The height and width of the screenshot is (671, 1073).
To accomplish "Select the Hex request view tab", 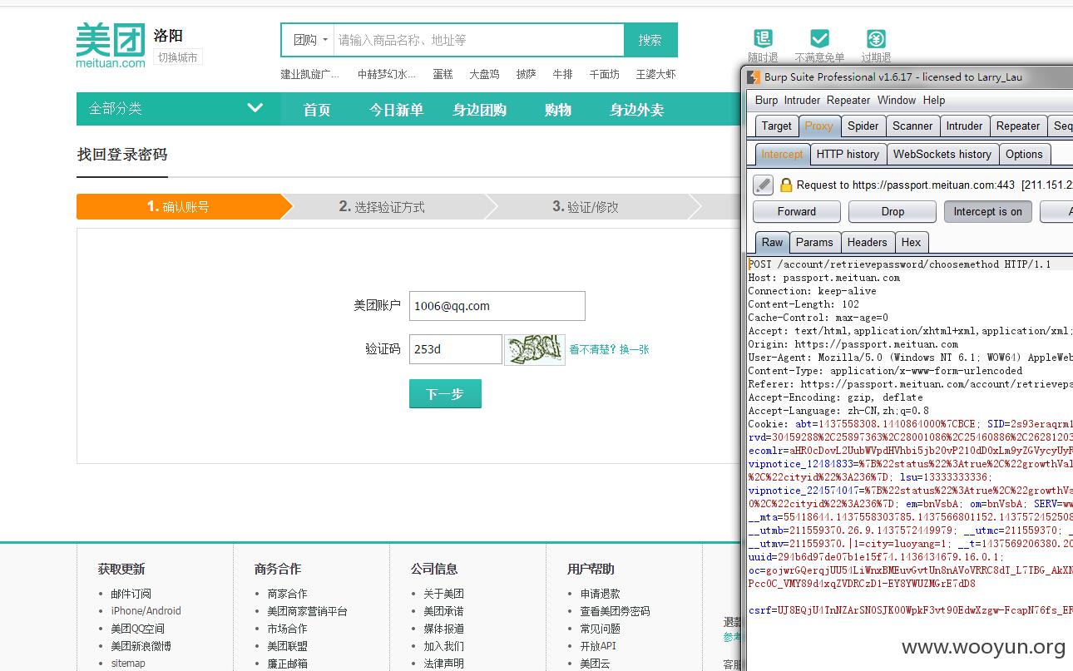I will (x=911, y=242).
